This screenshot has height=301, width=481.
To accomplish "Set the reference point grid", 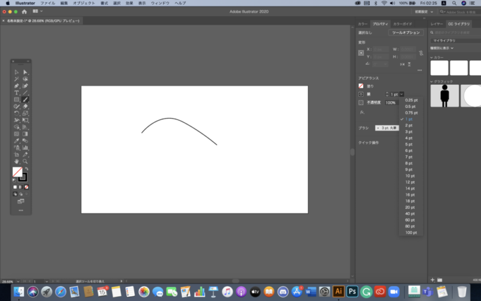I will pos(361,53).
